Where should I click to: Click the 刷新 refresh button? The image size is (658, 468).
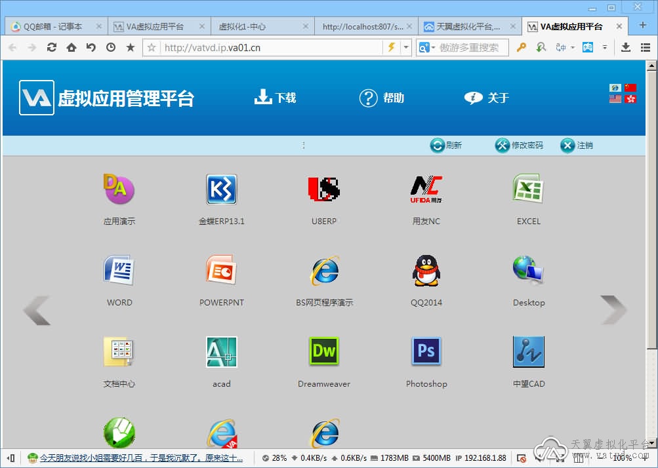(446, 146)
